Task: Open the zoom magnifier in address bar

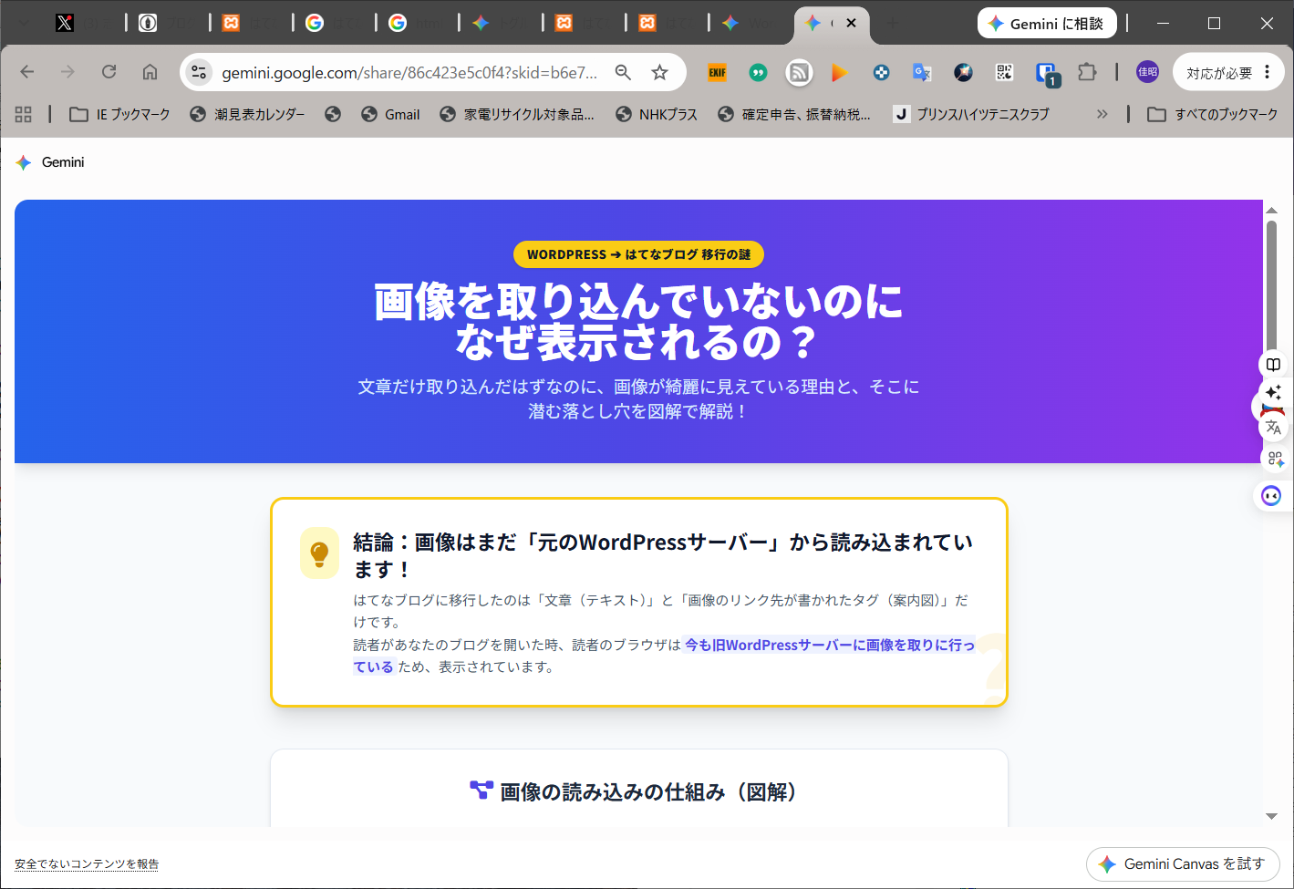Action: click(623, 72)
